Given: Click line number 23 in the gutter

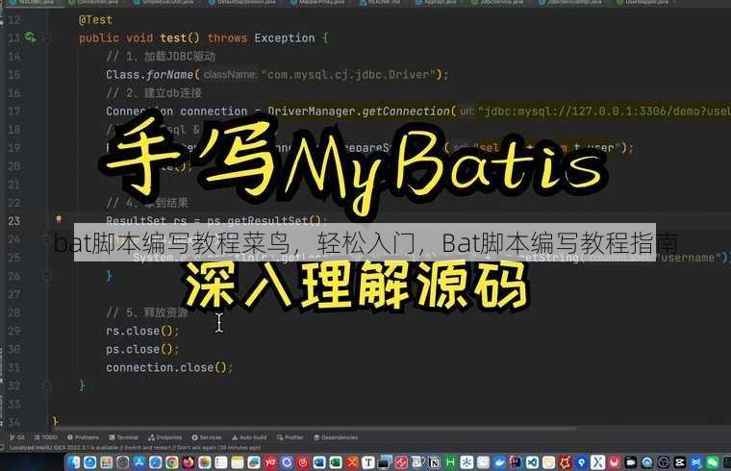Looking at the screenshot, I should pos(14,221).
